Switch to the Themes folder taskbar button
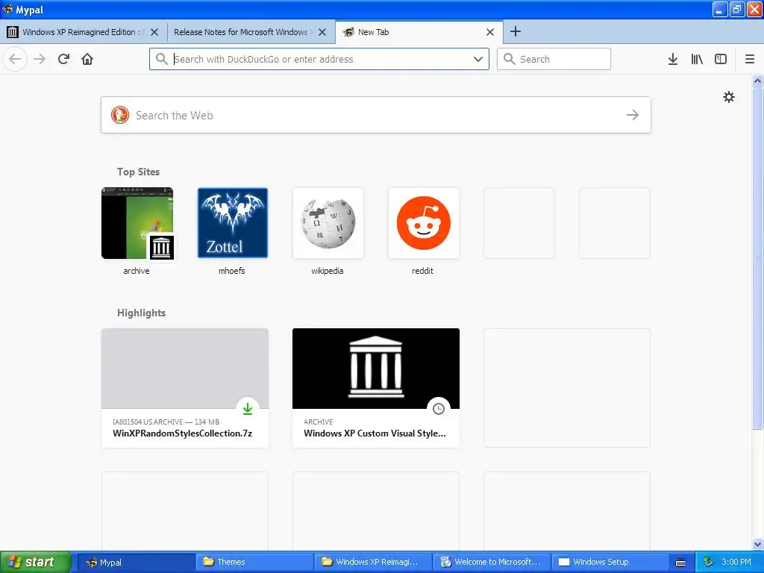Image resolution: width=764 pixels, height=573 pixels. 254,562
